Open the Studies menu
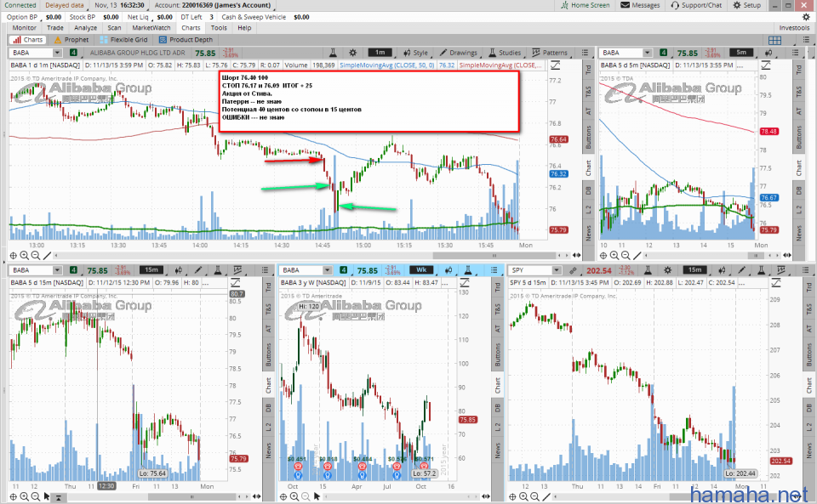817x504 pixels. pyautogui.click(x=505, y=53)
